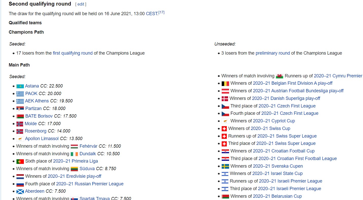Click the Cyprus flag beside Apollon Limassol
363x200 pixels.
[20, 139]
